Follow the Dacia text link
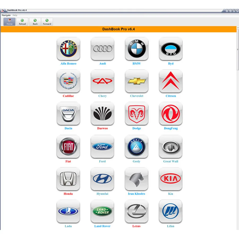This screenshot has width=239, height=239. tap(68, 128)
